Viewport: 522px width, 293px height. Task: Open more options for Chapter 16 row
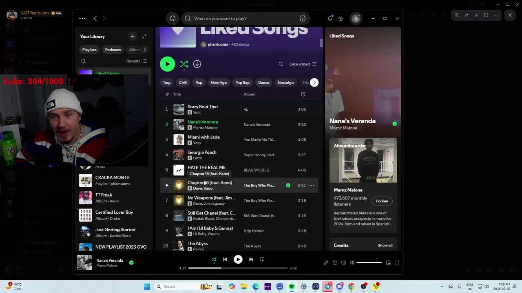[312, 185]
